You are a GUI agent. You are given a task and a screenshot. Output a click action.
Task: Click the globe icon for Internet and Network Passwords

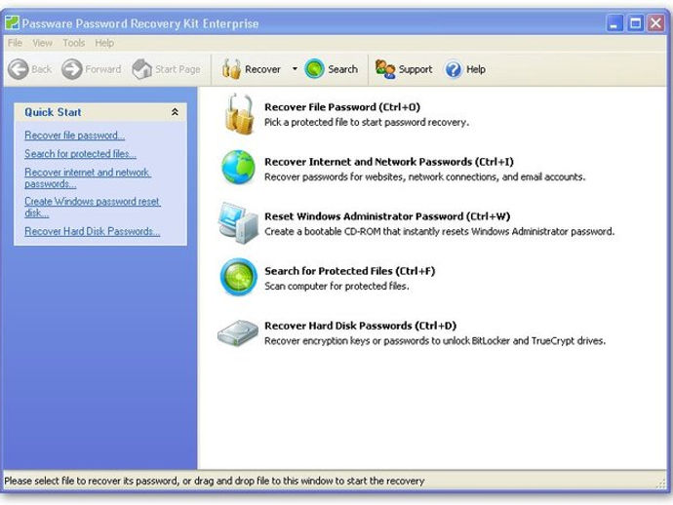[238, 168]
